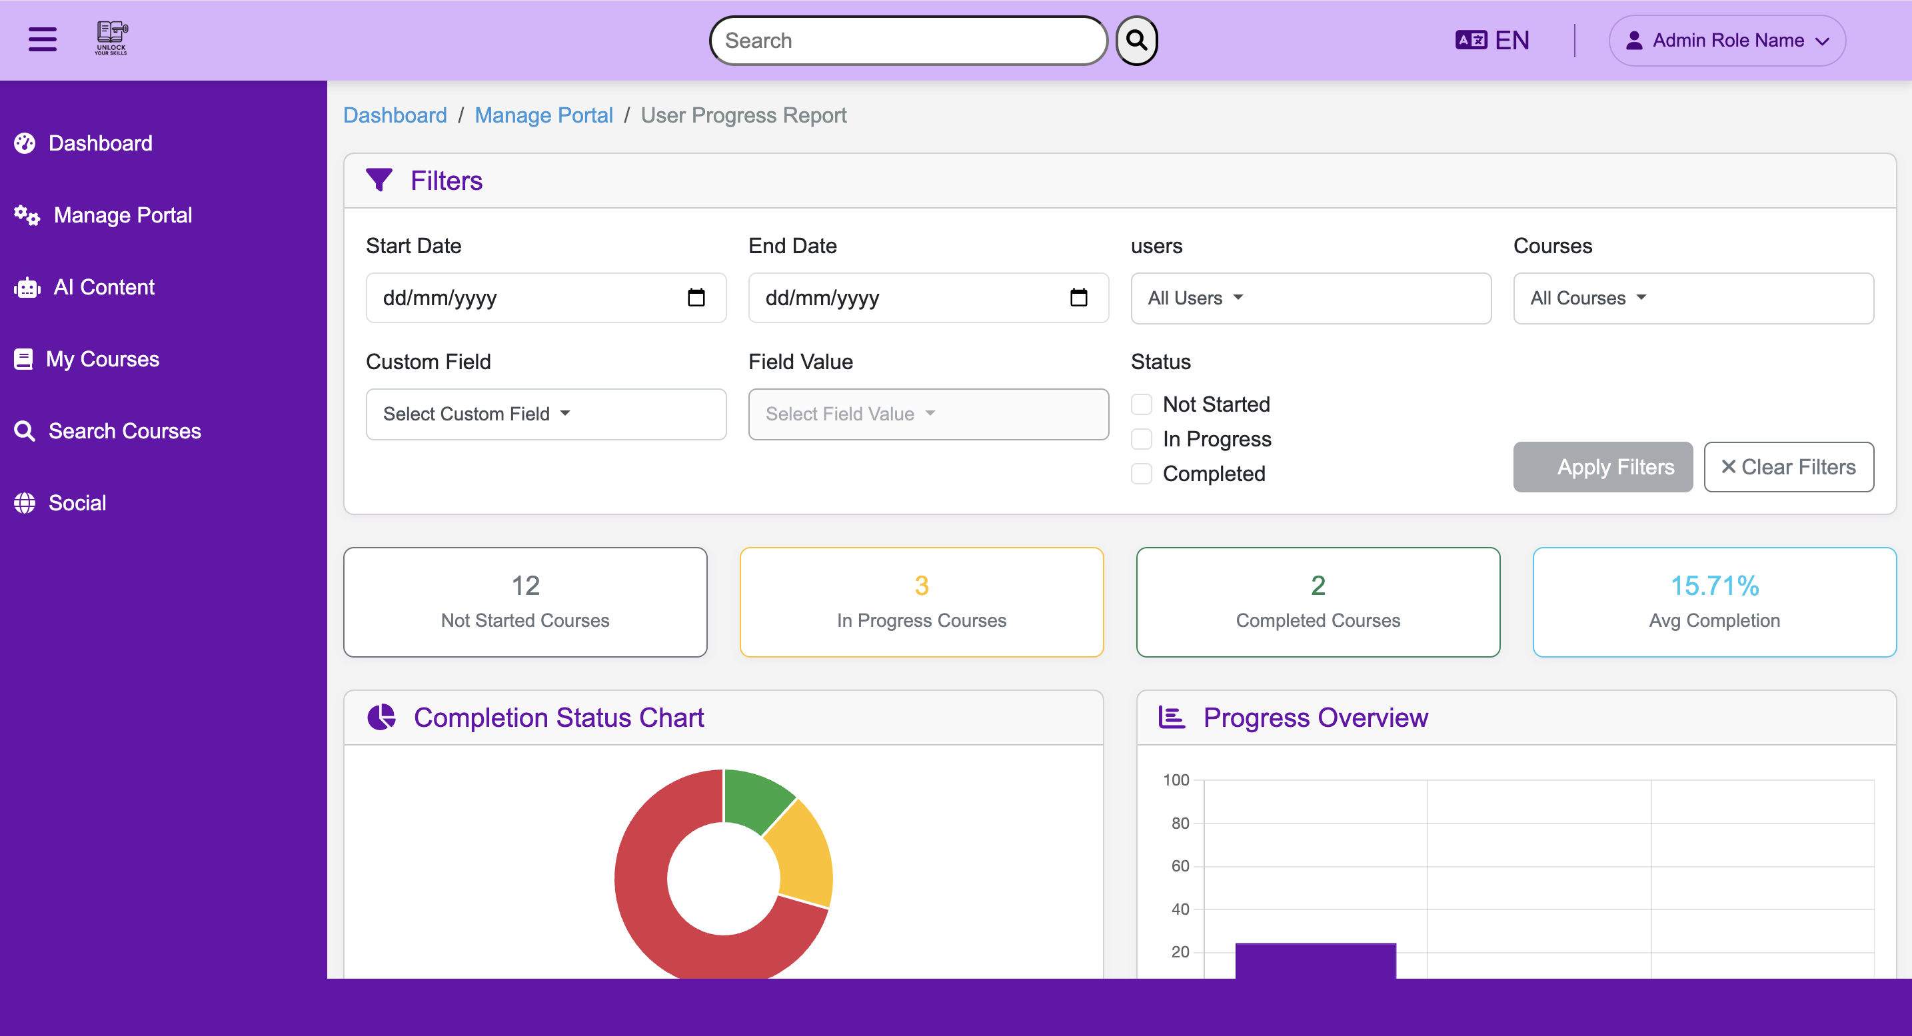Click the Apply Filters button
This screenshot has width=1912, height=1036.
pos(1603,467)
